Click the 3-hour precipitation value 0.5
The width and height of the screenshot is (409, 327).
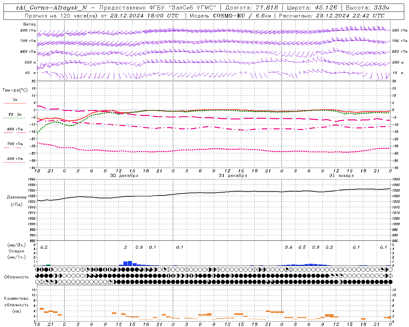302,247
